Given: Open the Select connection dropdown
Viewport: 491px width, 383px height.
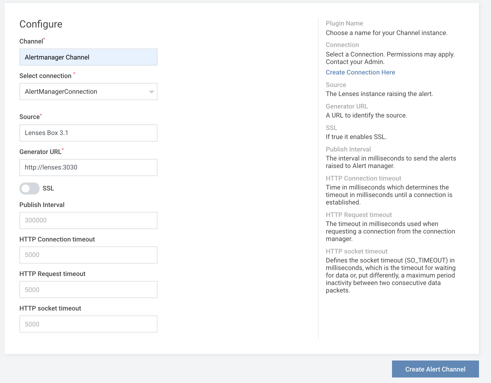Looking at the screenshot, I should point(88,91).
